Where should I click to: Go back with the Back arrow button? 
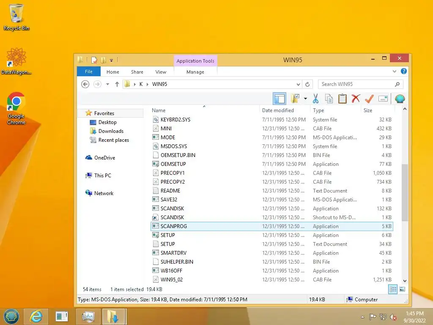tap(85, 84)
